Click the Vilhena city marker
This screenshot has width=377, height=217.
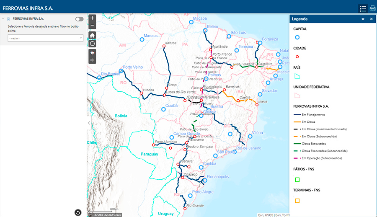coord(141,93)
